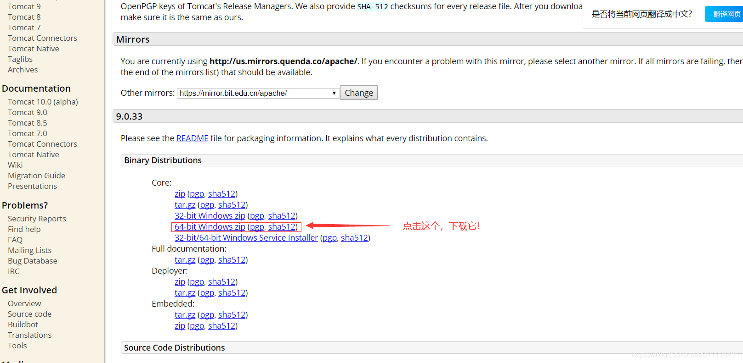
Task: Download the 32-bit/64-bit Windows Service Installer
Action: pyautogui.click(x=246, y=238)
